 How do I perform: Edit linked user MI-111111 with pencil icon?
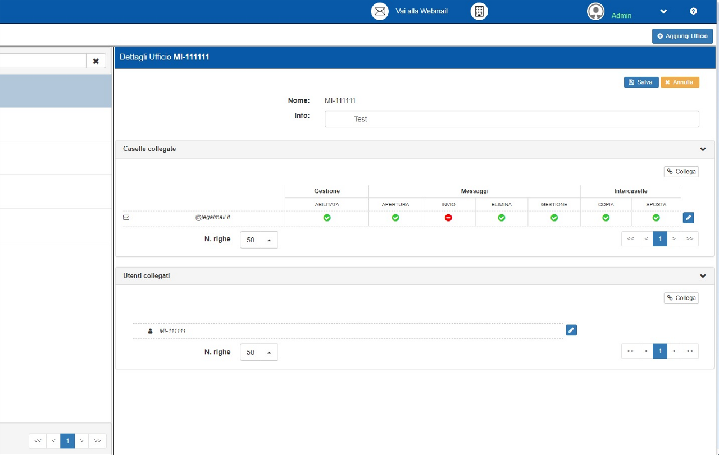click(x=571, y=330)
